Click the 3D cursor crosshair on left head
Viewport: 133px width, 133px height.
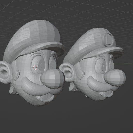click(35, 68)
